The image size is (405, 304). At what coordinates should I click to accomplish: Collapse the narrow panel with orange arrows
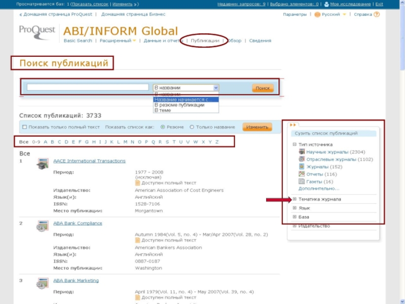point(293,125)
